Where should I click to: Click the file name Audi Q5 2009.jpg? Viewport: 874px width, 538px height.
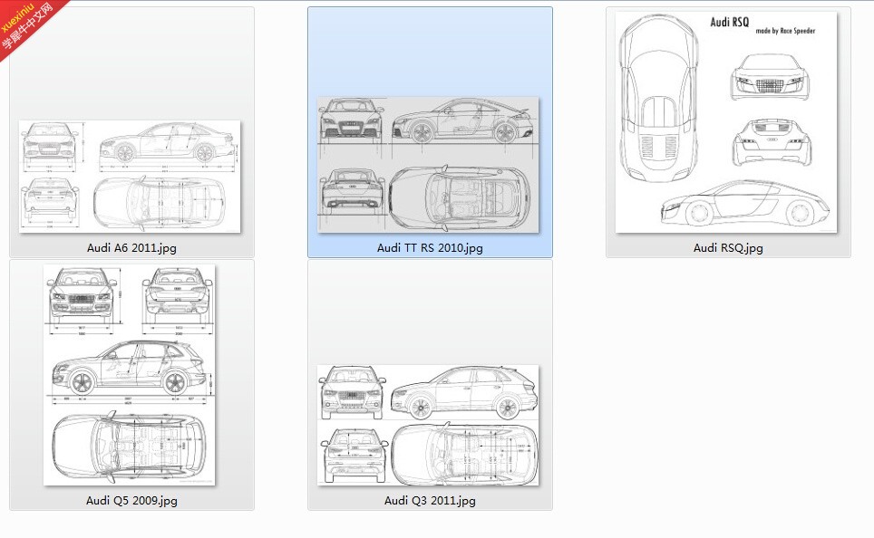[131, 500]
